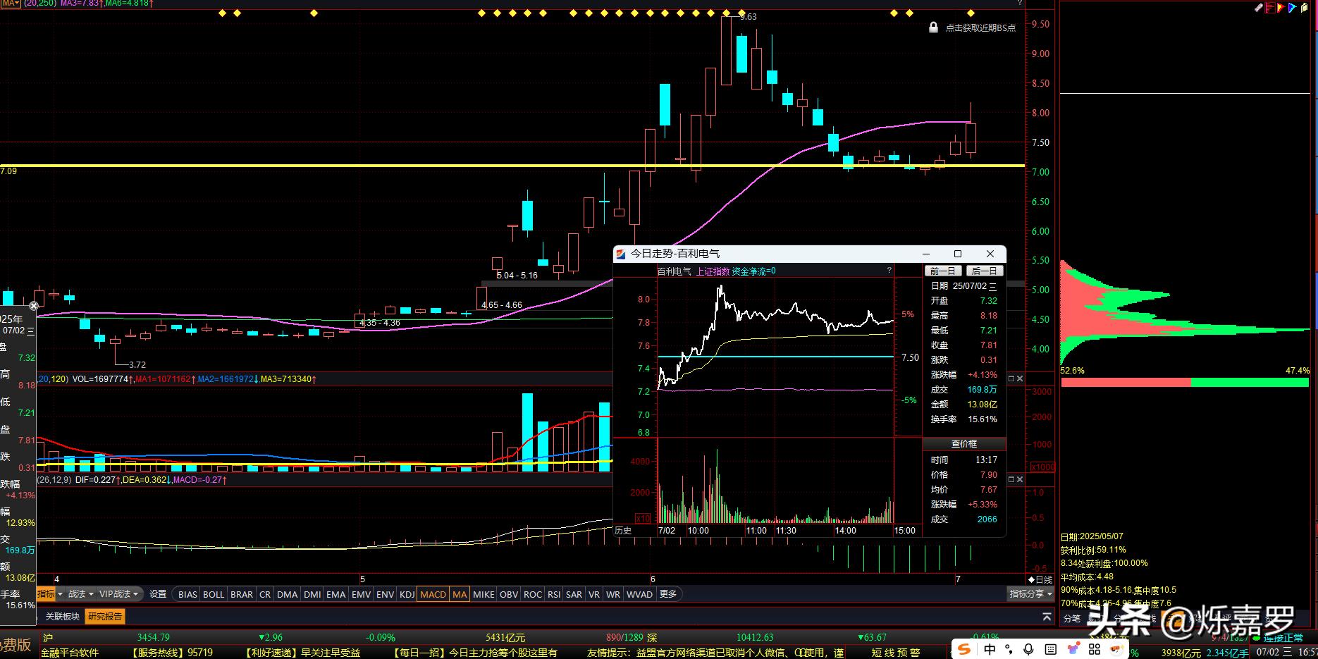Select the WVAD indicator
1318x659 pixels.
[639, 594]
